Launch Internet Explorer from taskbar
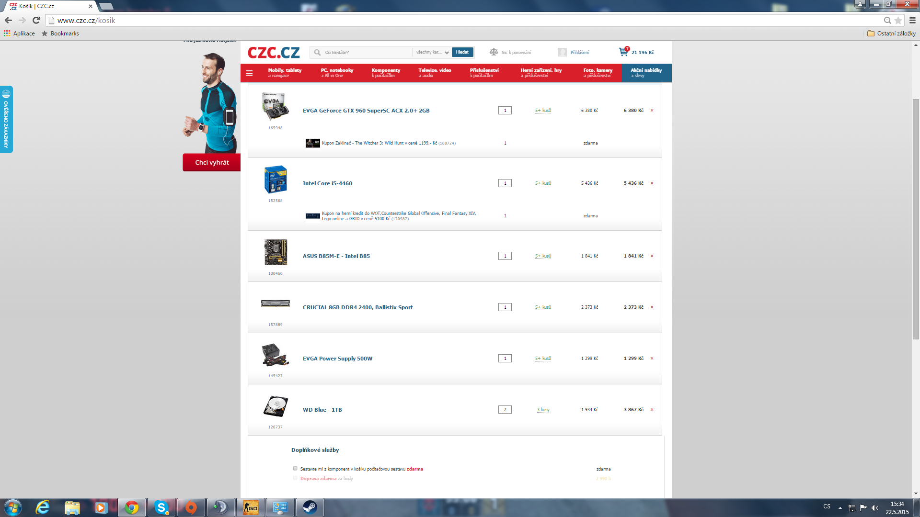 [x=43, y=507]
